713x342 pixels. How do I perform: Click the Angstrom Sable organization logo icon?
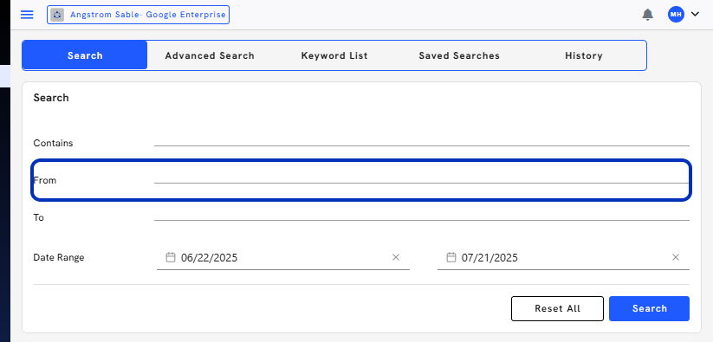[x=57, y=15]
